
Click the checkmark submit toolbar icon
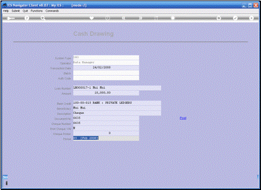tap(235, 18)
